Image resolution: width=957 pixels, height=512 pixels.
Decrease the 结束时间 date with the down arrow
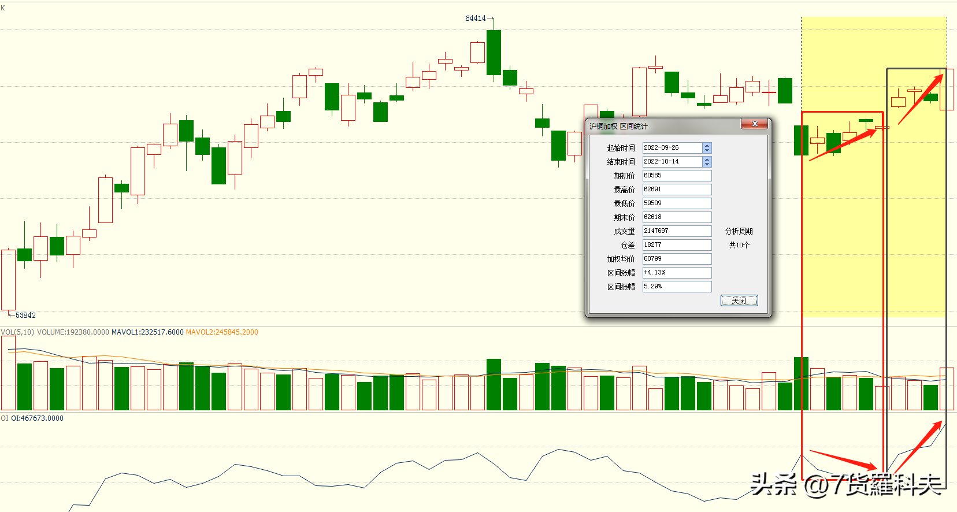tap(707, 164)
